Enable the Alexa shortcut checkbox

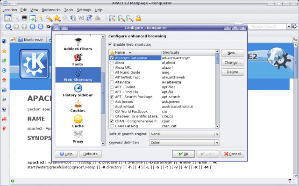tap(112, 63)
